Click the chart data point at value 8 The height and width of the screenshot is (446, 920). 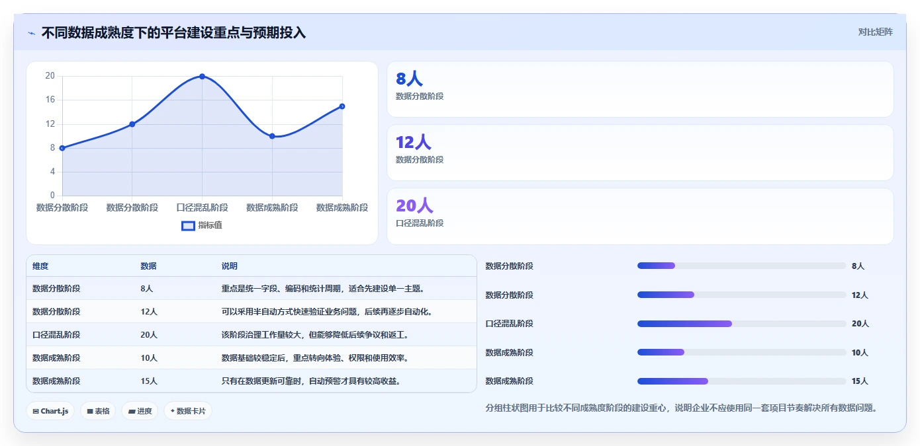pyautogui.click(x=62, y=148)
